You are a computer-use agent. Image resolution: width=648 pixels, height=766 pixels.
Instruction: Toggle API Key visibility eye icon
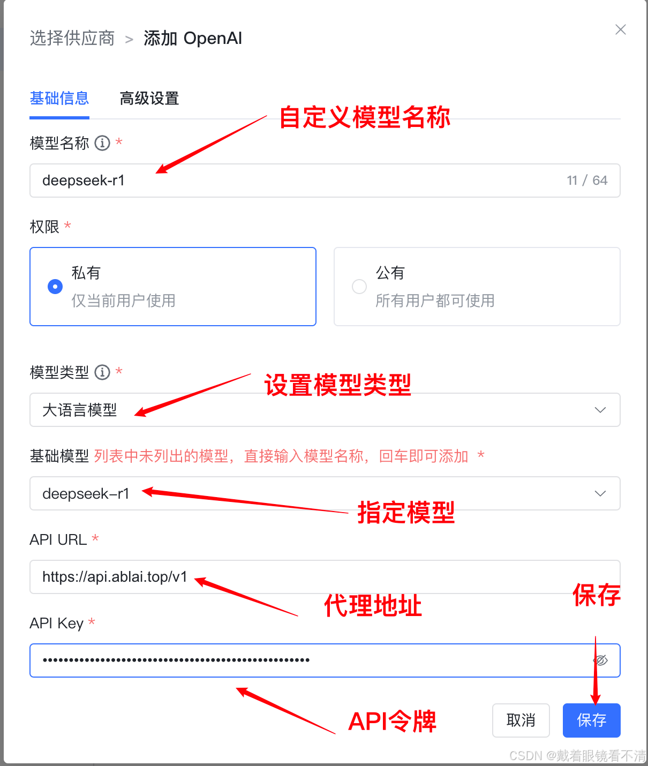(x=601, y=660)
